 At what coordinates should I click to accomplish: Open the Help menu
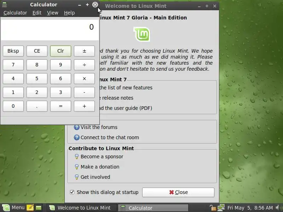point(69,13)
